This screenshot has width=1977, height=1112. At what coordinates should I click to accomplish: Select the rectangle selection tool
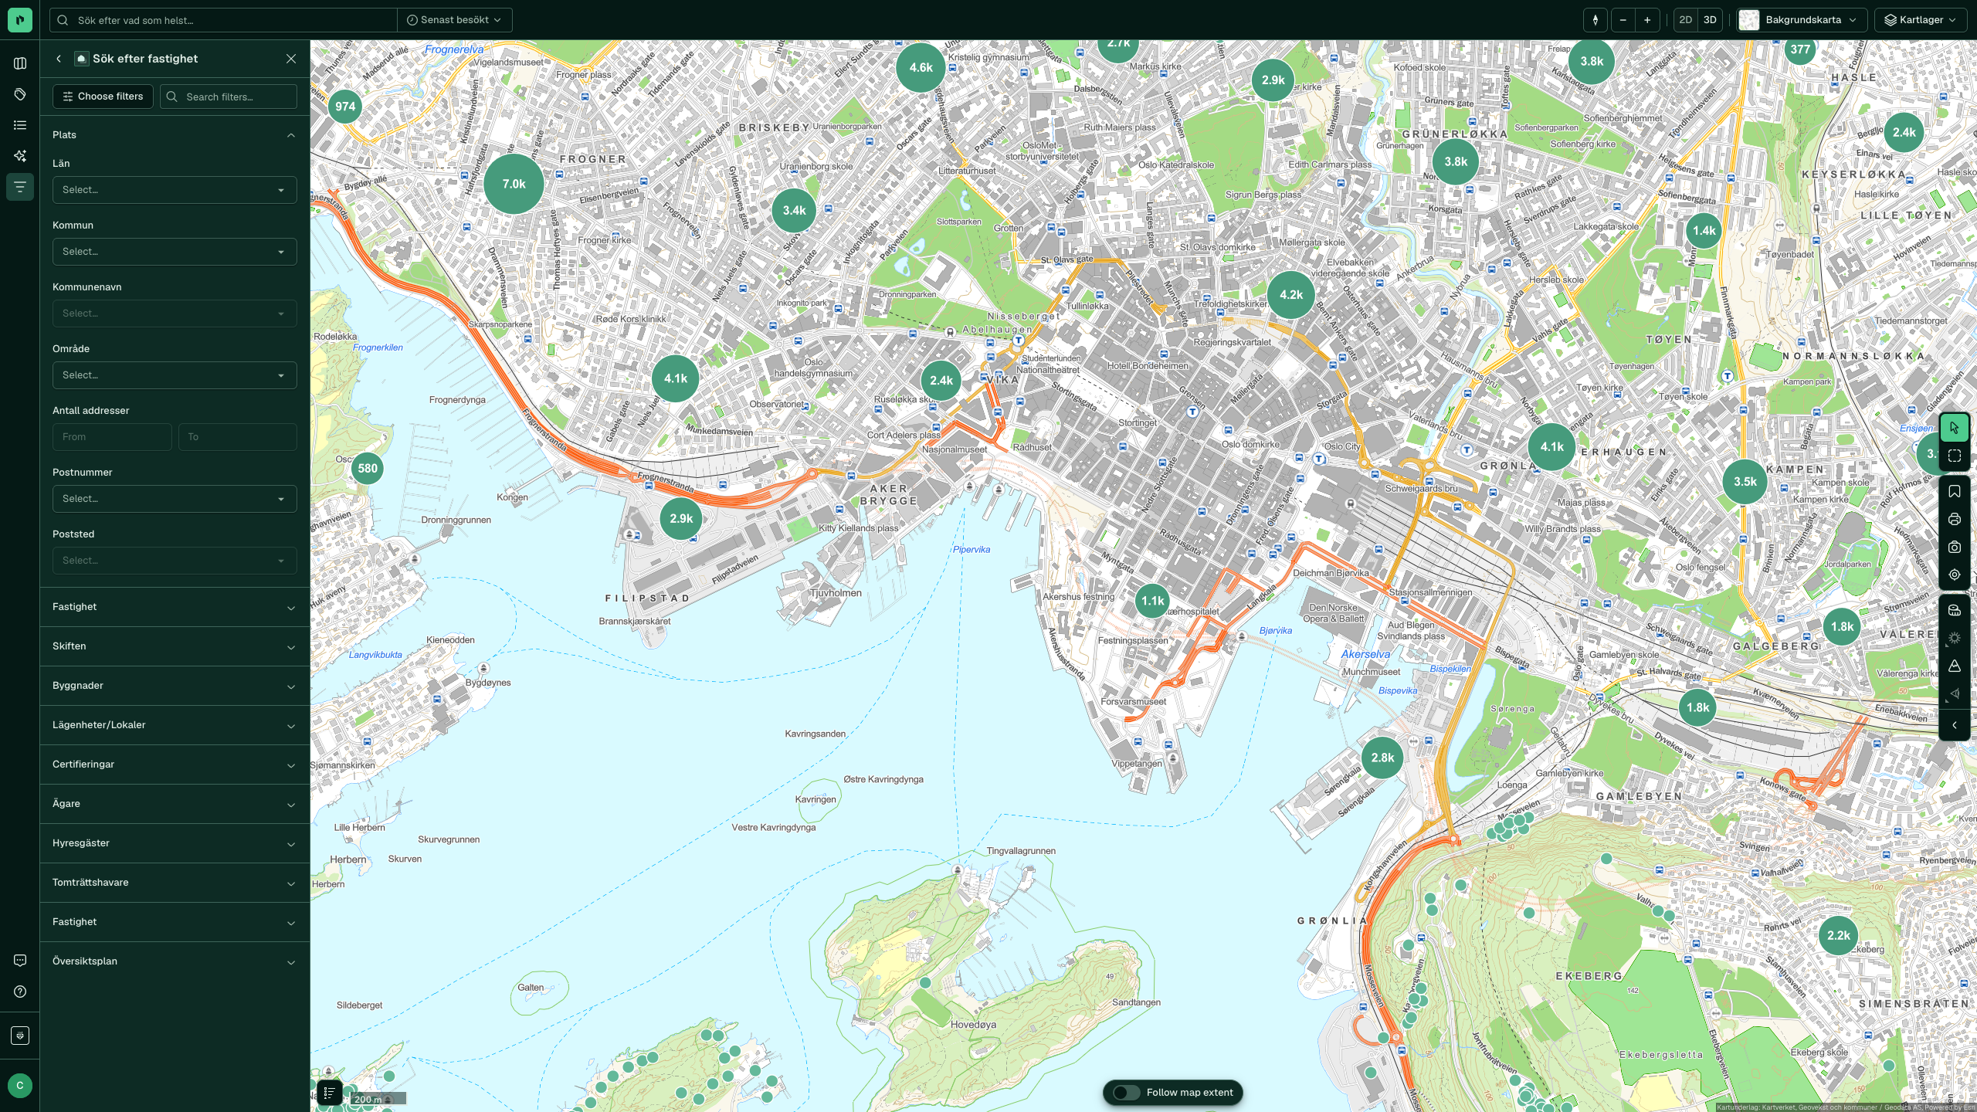pos(1954,456)
